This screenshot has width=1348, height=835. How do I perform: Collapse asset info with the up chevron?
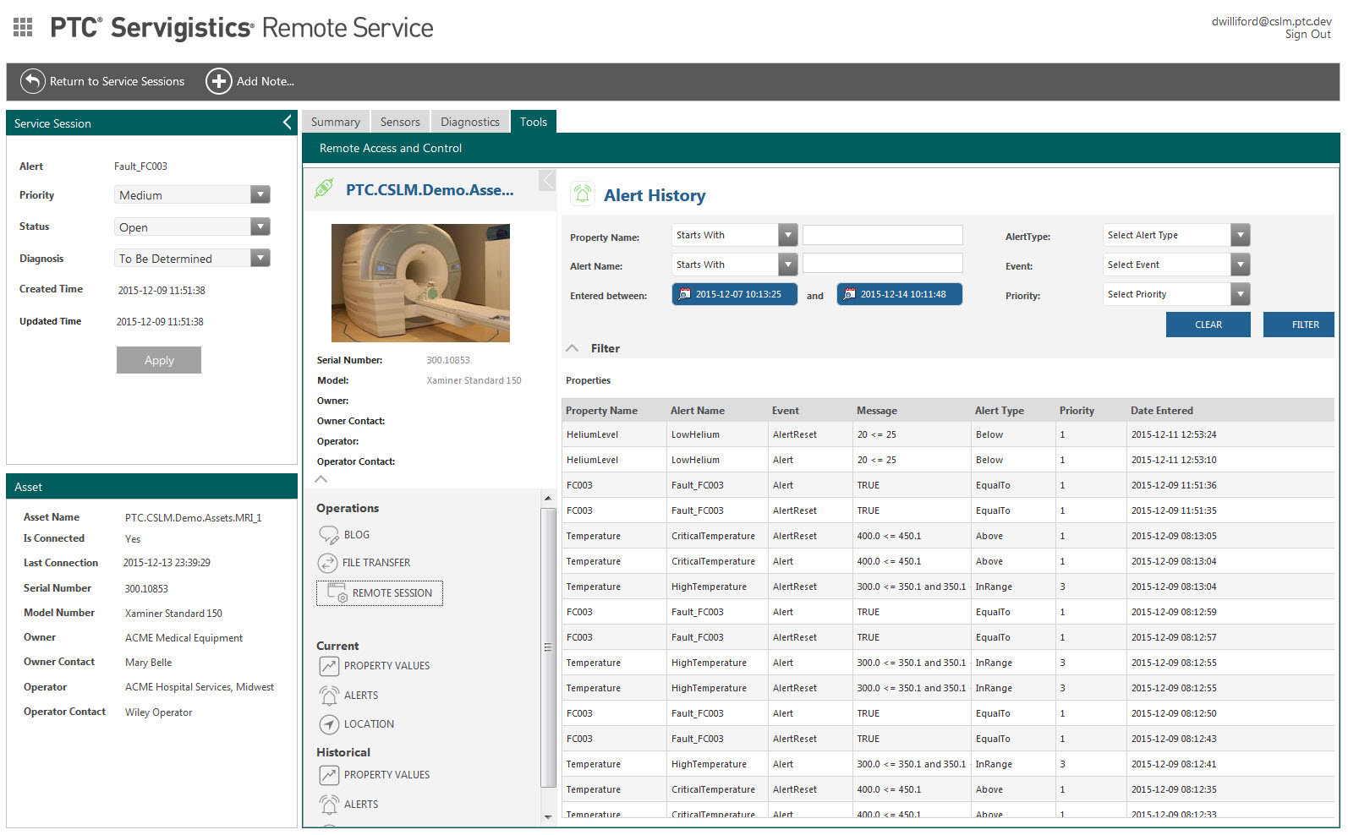coord(321,479)
